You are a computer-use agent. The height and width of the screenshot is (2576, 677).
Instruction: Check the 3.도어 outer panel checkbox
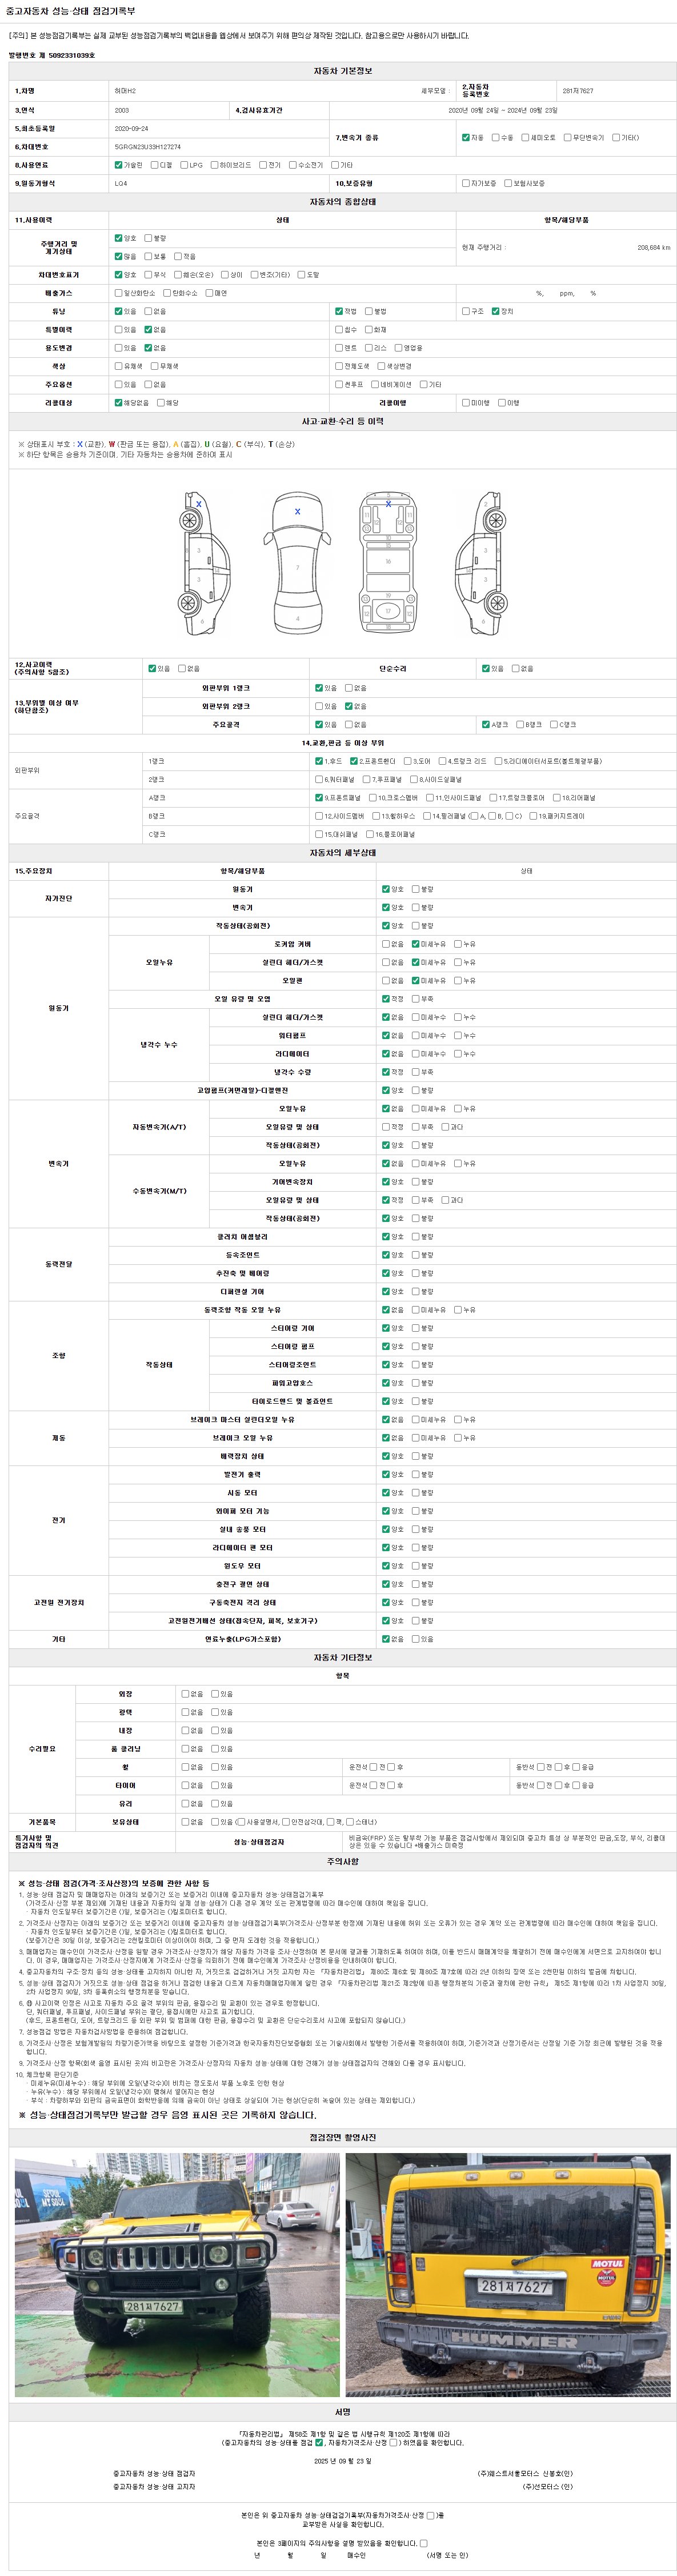(x=408, y=761)
